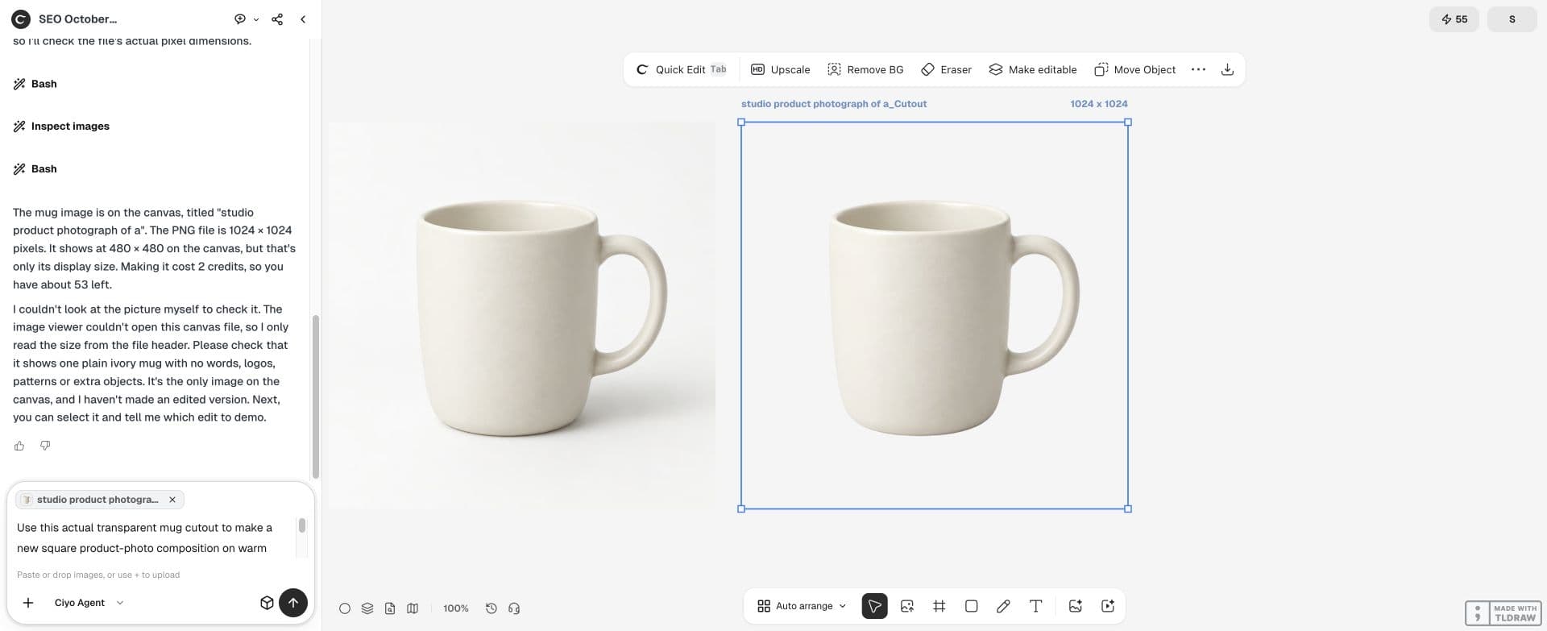This screenshot has height=631, width=1547.
Task: Click the 100% zoom level
Action: [x=456, y=608]
